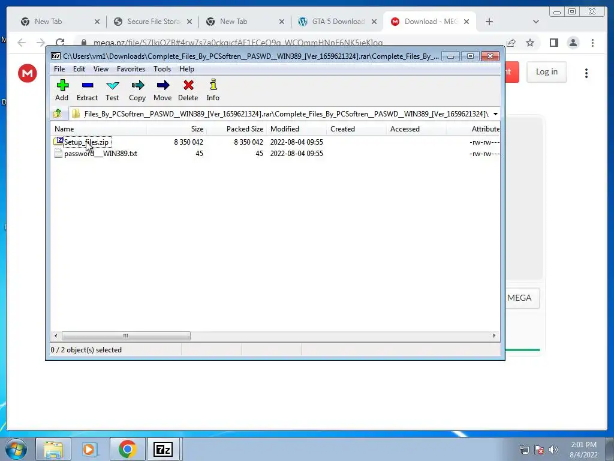Open Windows Explorer from taskbar
The width and height of the screenshot is (614, 461).
53,449
